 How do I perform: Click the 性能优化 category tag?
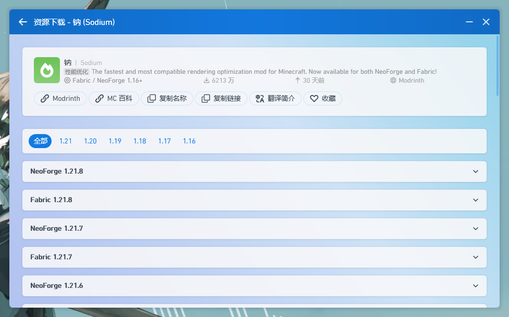pyautogui.click(x=77, y=72)
